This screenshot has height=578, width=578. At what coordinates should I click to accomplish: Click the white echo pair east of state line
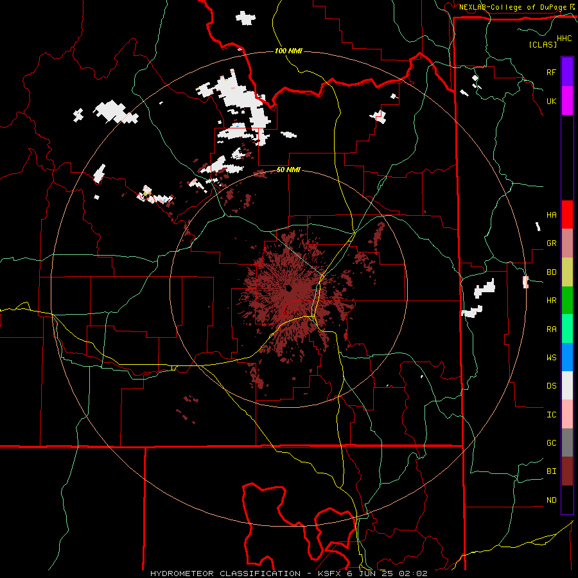tap(478, 299)
